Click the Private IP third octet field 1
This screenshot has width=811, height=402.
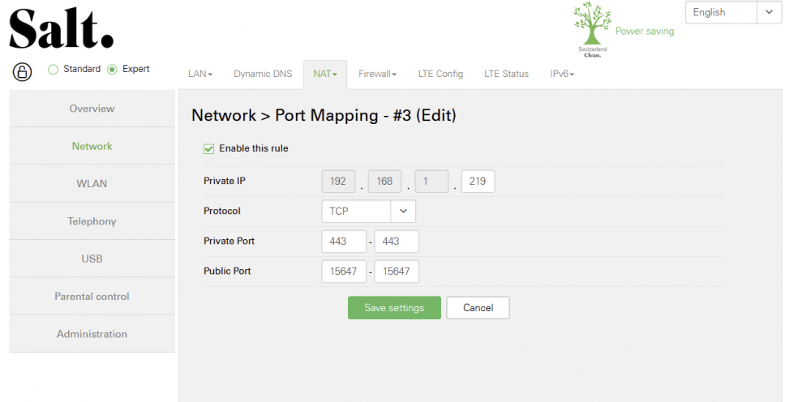click(431, 182)
